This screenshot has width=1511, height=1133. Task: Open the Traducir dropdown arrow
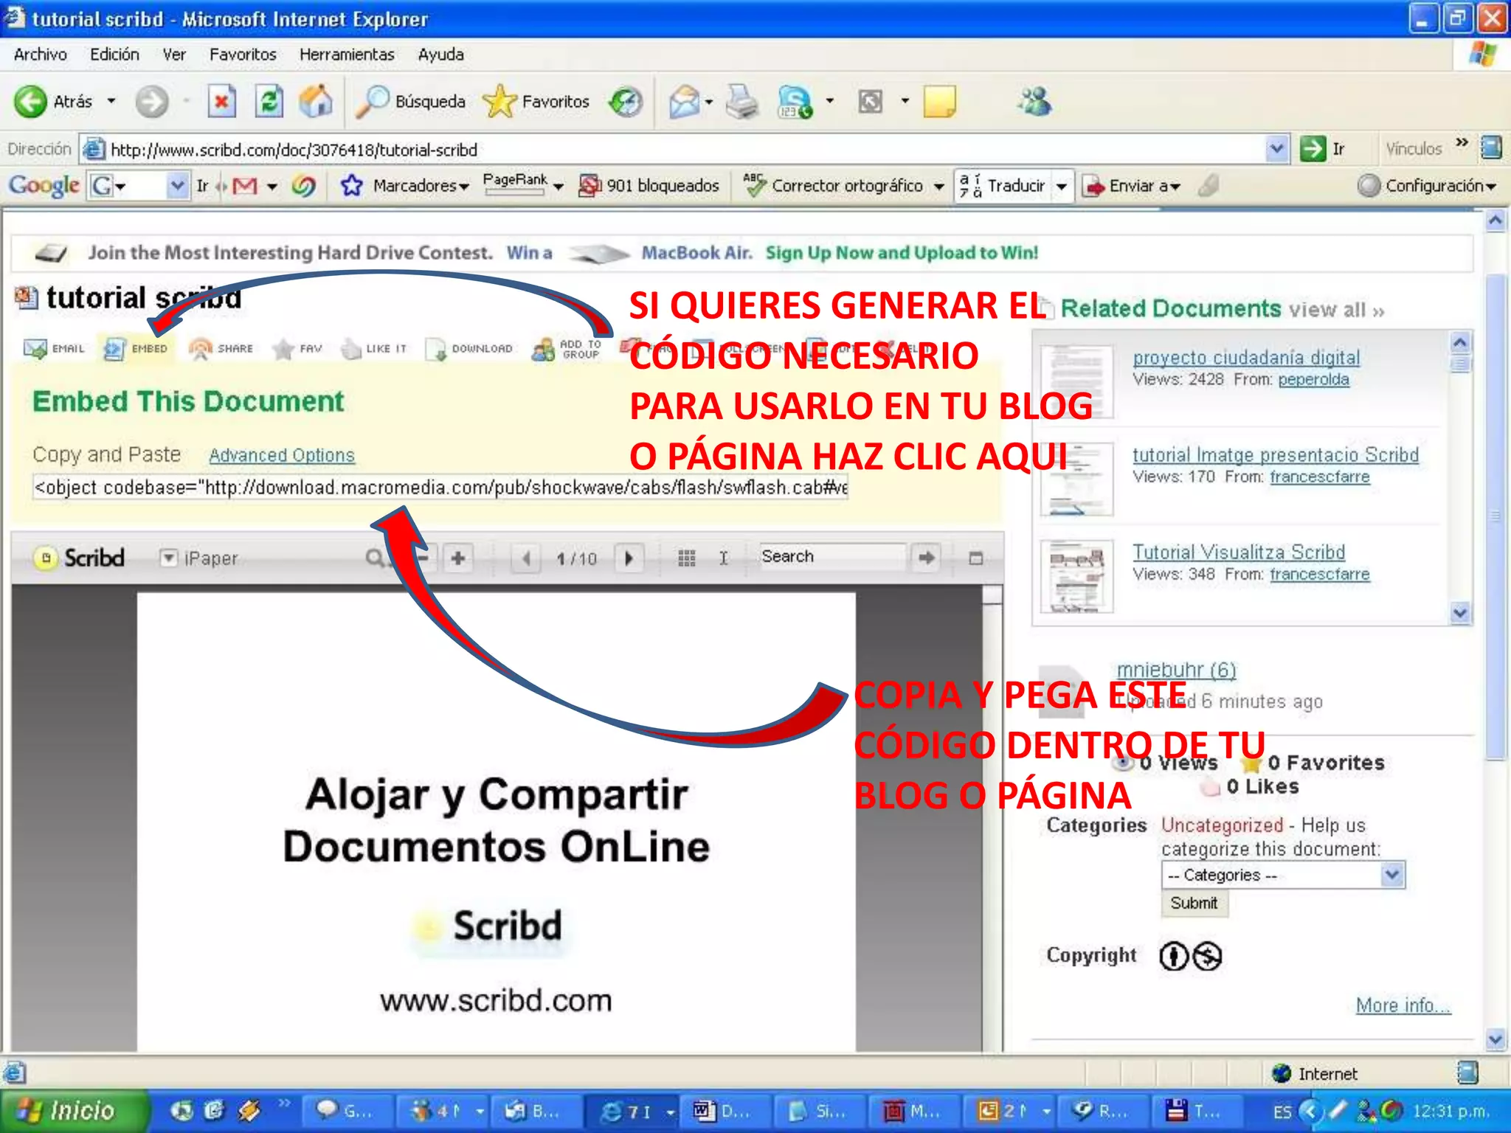(1061, 187)
